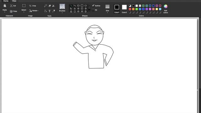Click the vertical scrollbar at right edge
This screenshot has width=201, height=113.
point(200,53)
